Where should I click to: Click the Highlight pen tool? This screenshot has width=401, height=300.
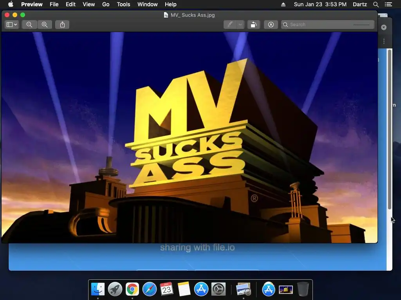(x=230, y=25)
